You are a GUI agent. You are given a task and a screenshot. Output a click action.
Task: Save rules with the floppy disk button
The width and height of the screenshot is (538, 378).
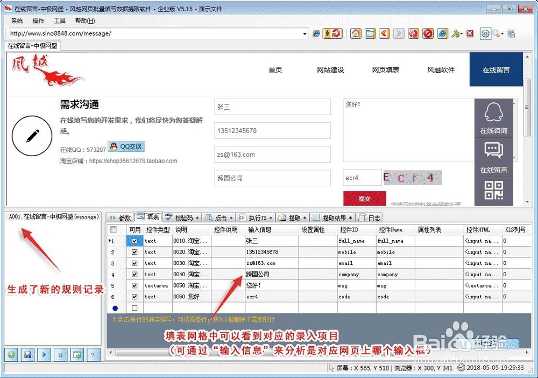[28, 355]
